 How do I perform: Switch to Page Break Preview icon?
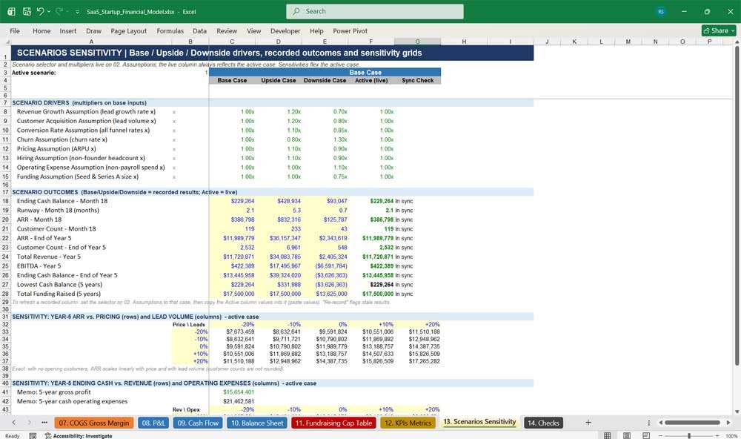tap(646, 435)
